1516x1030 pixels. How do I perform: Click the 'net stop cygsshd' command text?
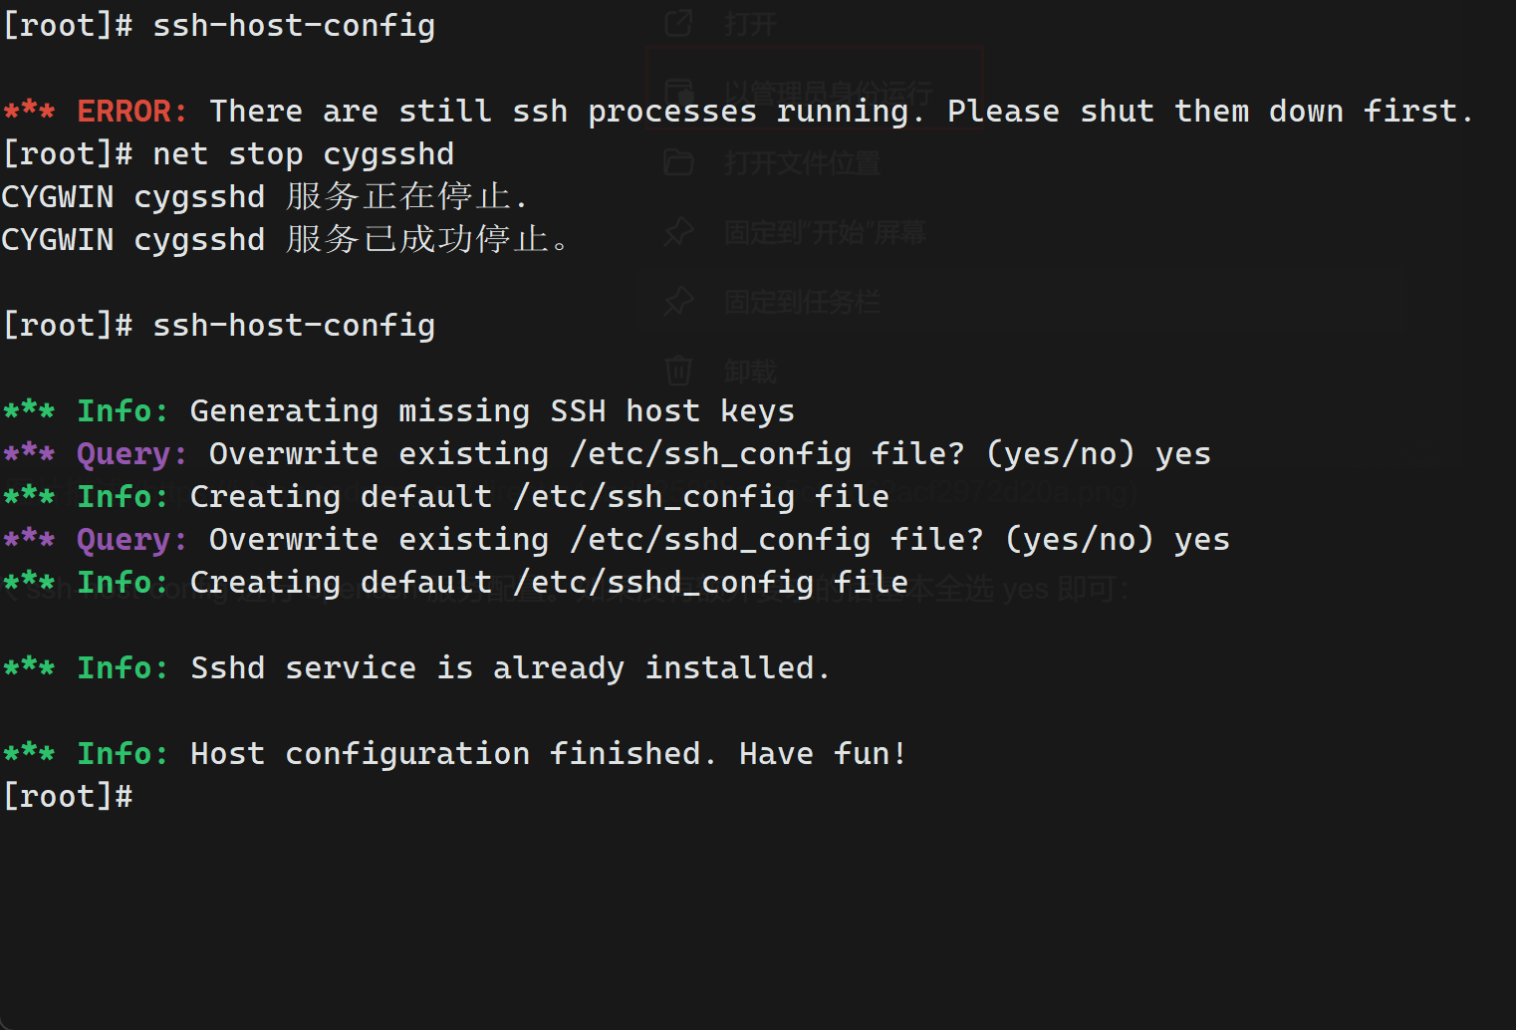pyautogui.click(x=304, y=154)
